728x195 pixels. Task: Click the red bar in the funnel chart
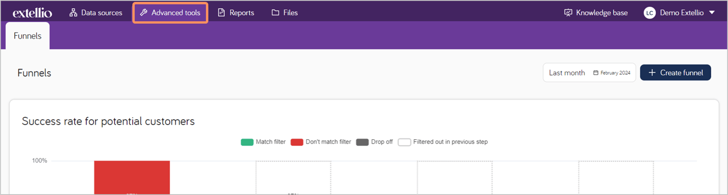click(x=132, y=177)
